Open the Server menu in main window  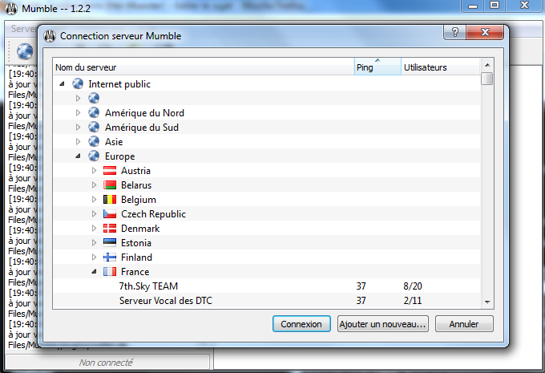(x=22, y=29)
